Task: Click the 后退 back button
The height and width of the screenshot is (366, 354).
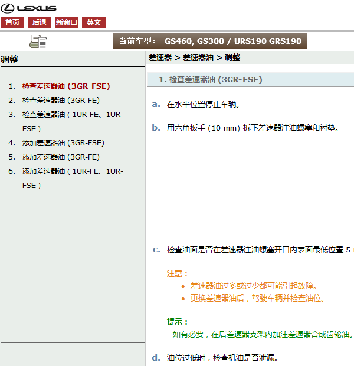Action: click(x=40, y=22)
